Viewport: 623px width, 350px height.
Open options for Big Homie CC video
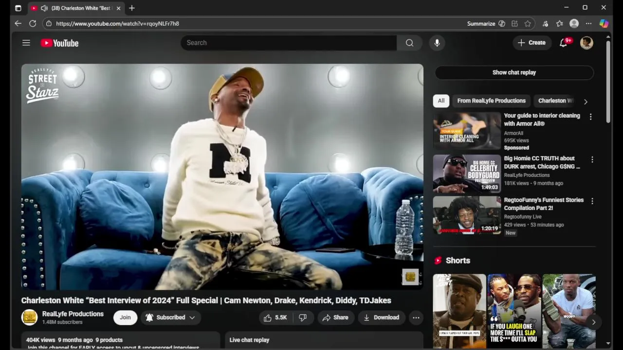(592, 159)
